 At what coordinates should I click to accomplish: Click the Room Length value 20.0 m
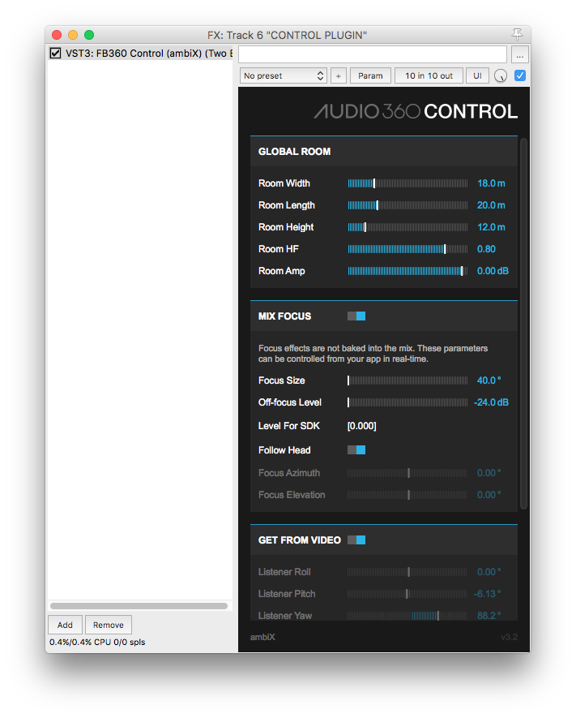click(x=491, y=205)
